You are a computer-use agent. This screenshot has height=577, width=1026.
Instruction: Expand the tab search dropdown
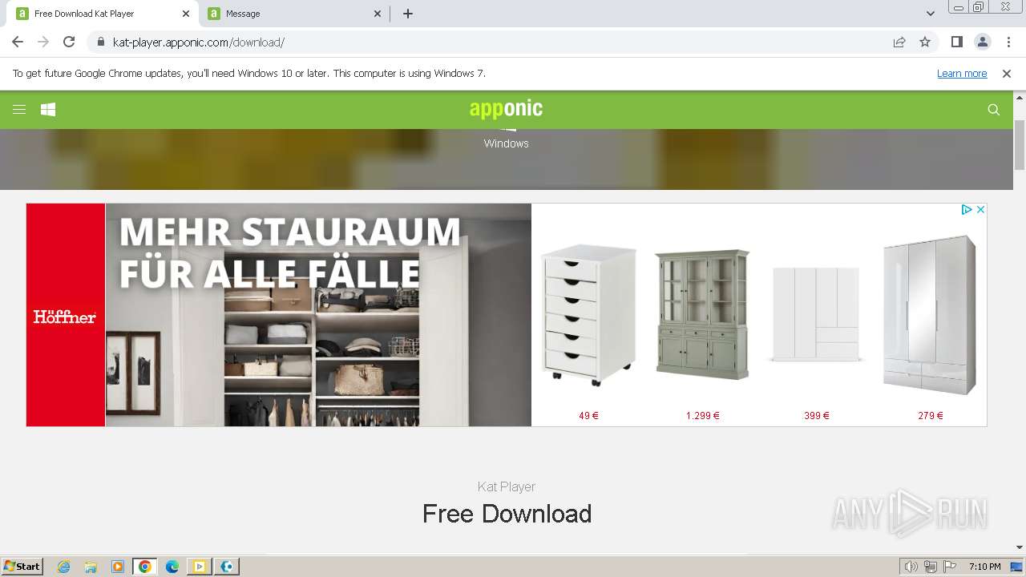pyautogui.click(x=931, y=14)
